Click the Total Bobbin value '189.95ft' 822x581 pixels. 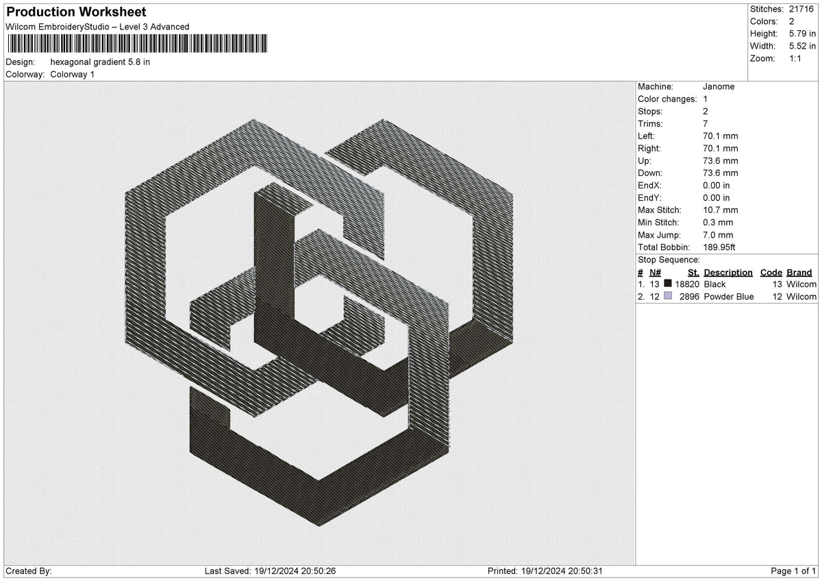720,247
